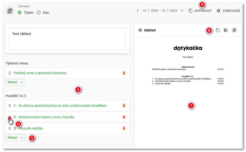Screen dimensions: 246x152
Task: Select the Den radio button
Action: coord(39,13)
